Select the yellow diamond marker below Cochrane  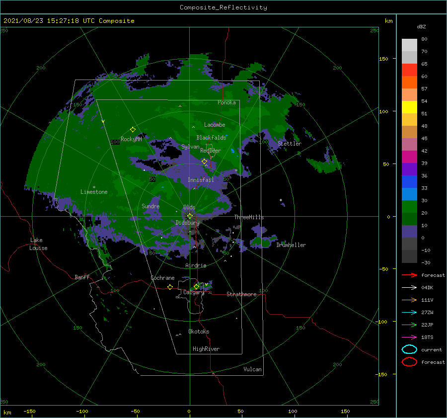[170, 287]
